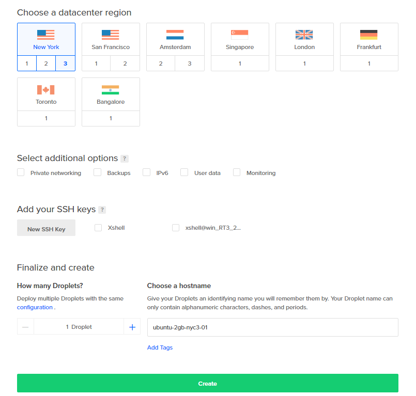
Task: Choose the Bangalore flag icon
Action: click(x=111, y=90)
